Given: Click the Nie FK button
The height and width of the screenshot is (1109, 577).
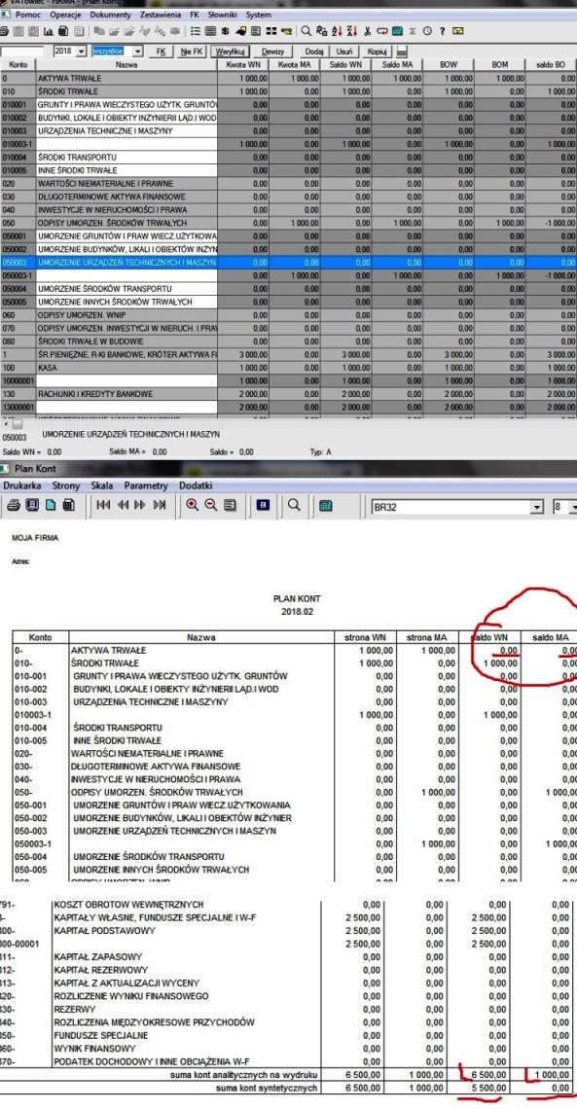Looking at the screenshot, I should click(x=191, y=52).
